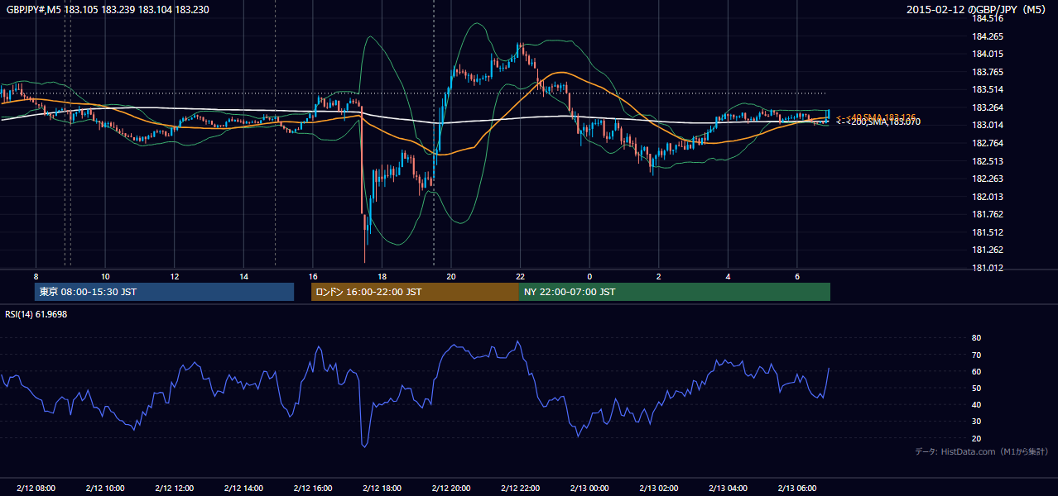Viewport: 1058px width, 496px height.
Task: Click the NY 22:00-07:00 JST session bar
Action: pyautogui.click(x=675, y=292)
